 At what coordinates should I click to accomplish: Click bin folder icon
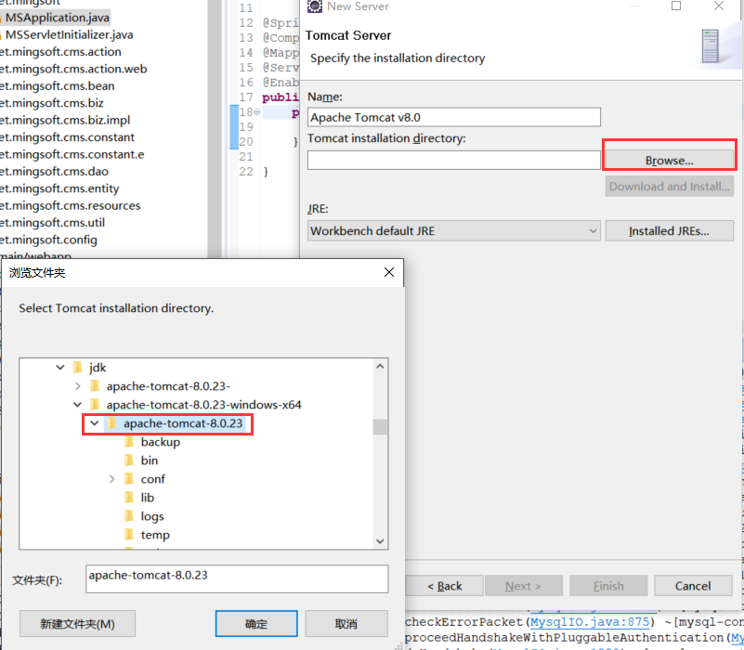click(x=129, y=461)
